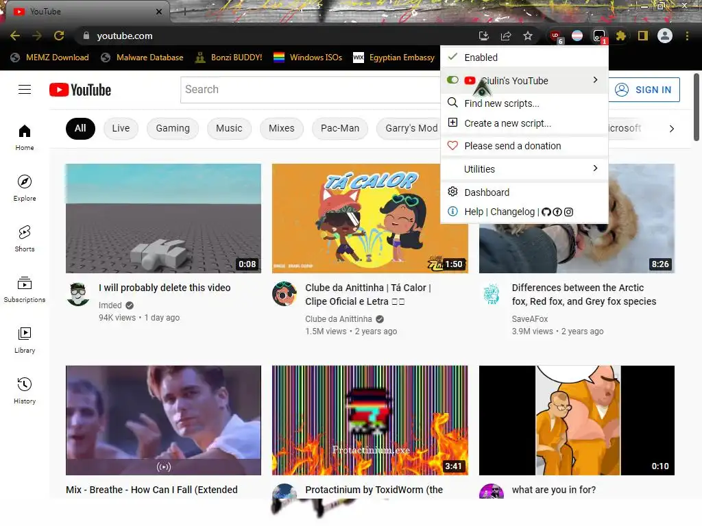
Task: Select the Gaming filter chip
Action: click(x=173, y=128)
